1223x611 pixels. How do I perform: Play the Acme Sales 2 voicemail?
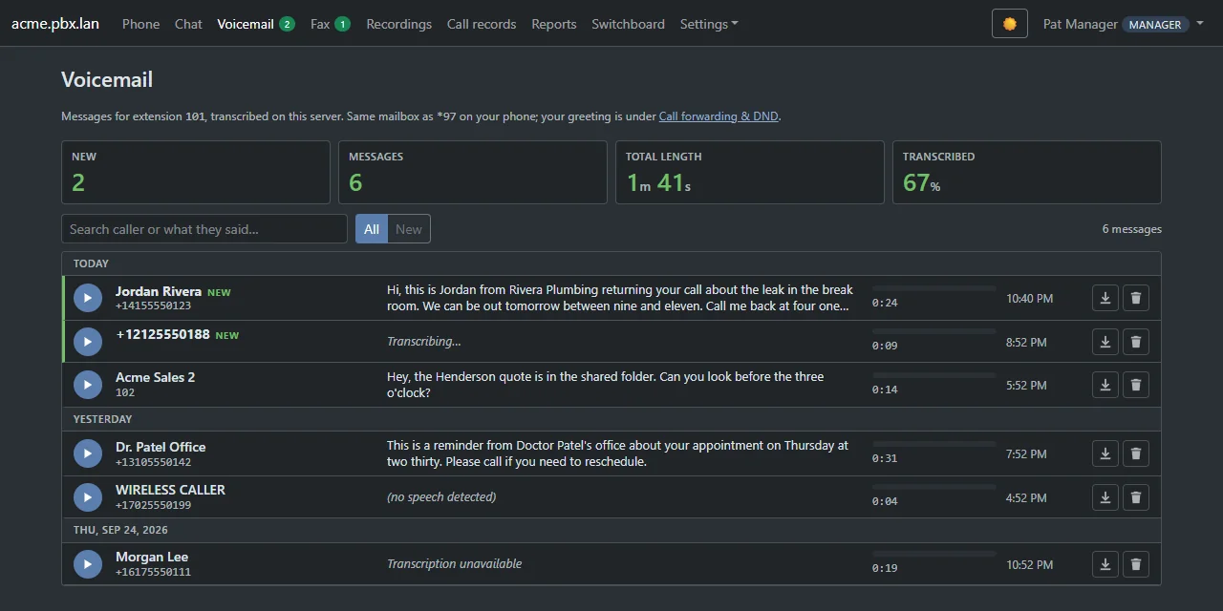88,385
